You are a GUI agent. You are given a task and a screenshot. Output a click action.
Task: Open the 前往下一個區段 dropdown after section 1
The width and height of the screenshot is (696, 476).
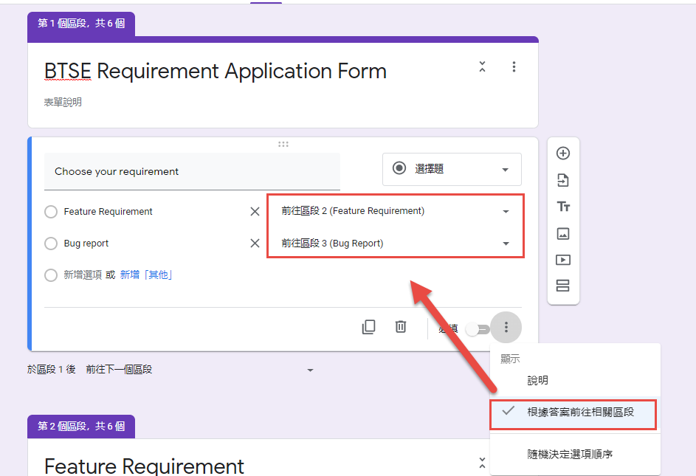coord(200,370)
